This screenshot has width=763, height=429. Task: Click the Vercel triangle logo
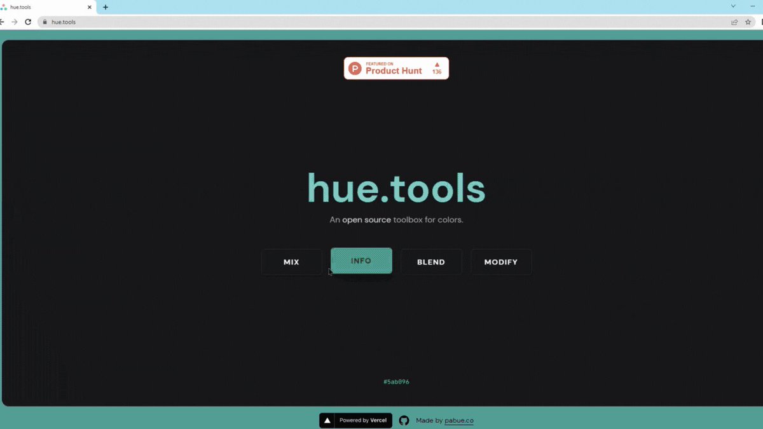327,420
